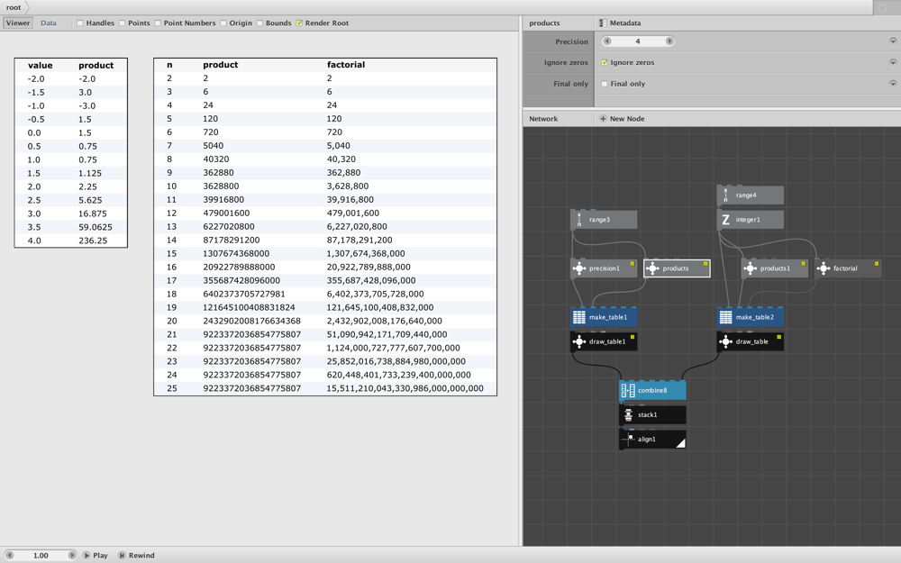
Task: Click the New Node plus icon
Action: (x=603, y=118)
